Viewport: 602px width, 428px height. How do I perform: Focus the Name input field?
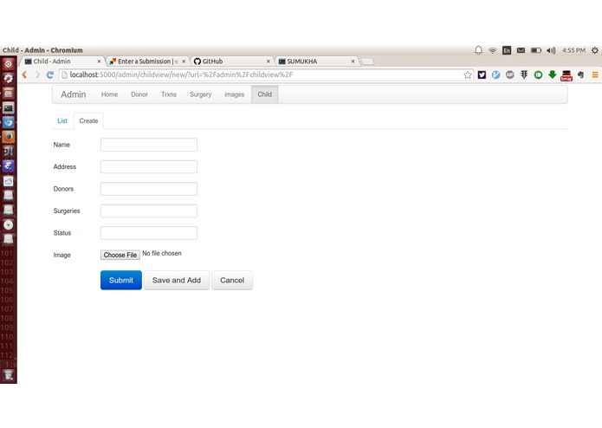pyautogui.click(x=149, y=145)
